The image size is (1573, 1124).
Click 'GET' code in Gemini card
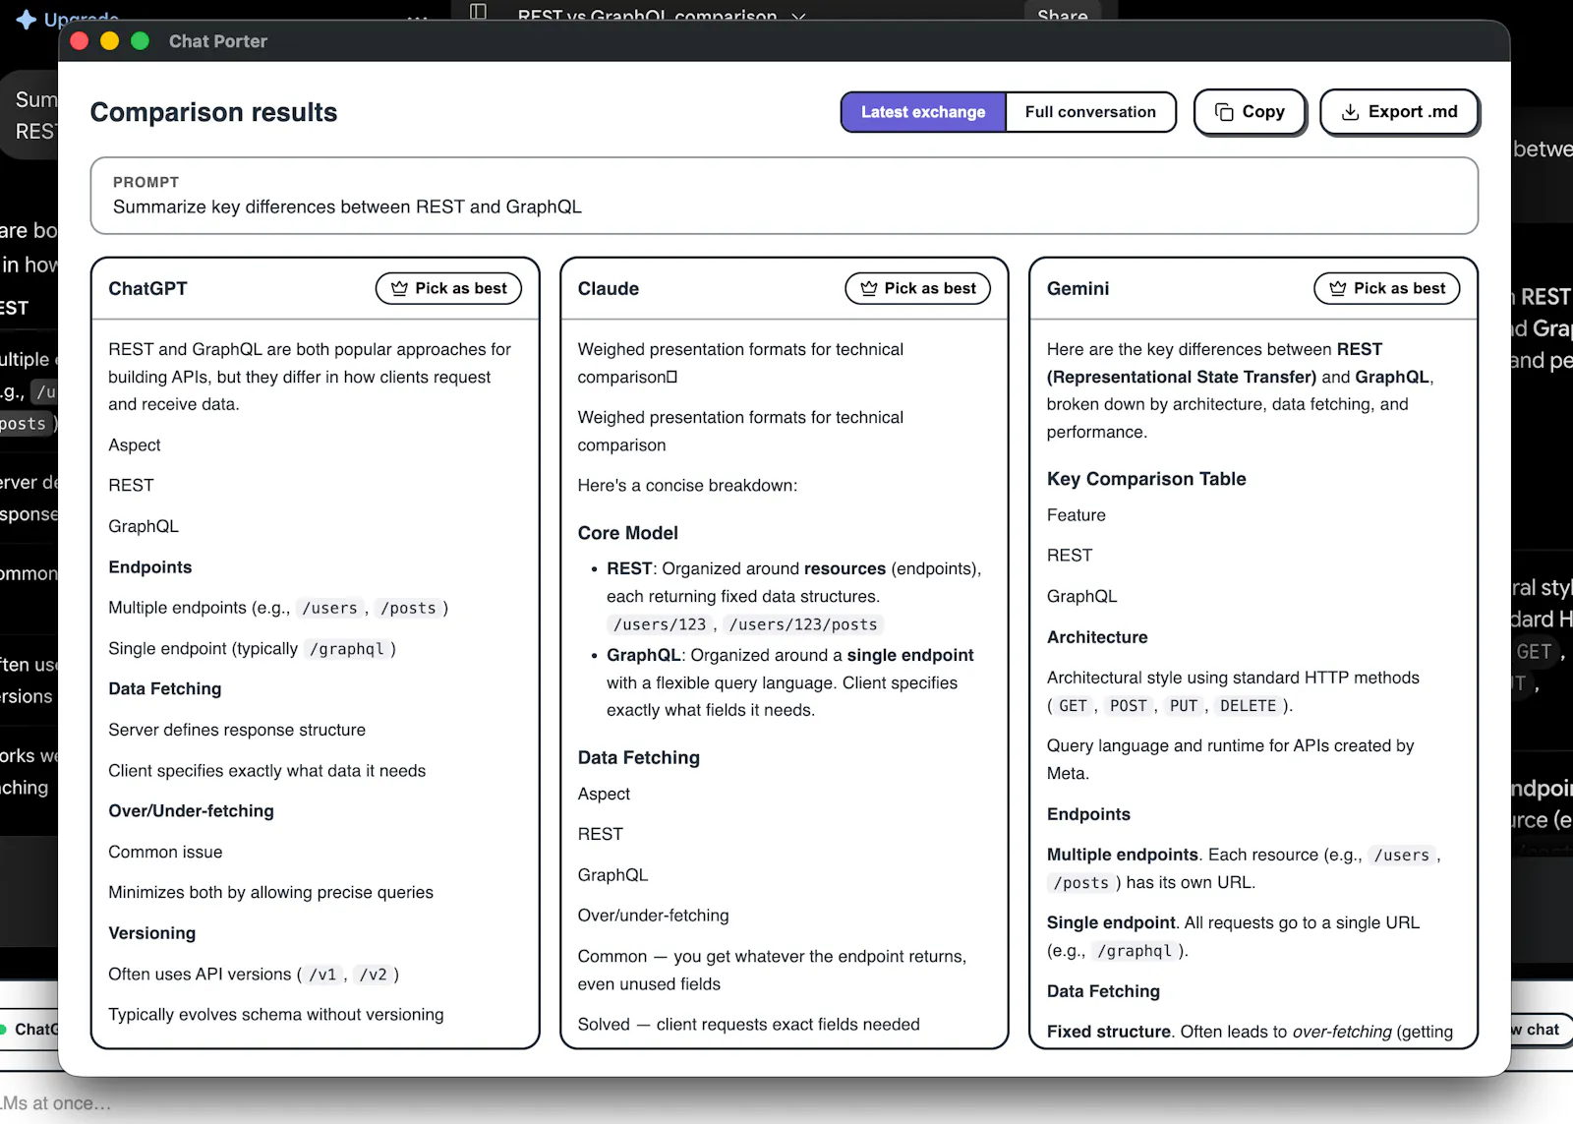[x=1073, y=706]
